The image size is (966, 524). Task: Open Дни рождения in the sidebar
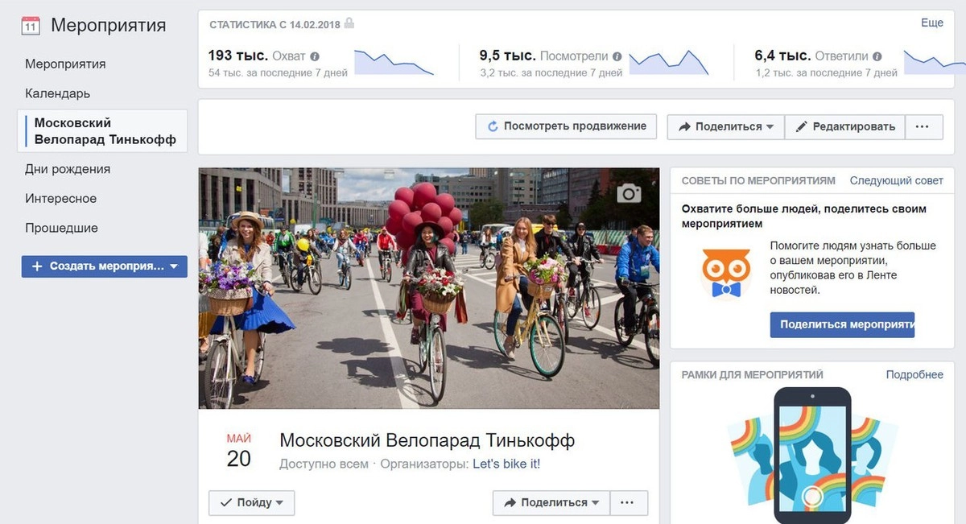68,169
